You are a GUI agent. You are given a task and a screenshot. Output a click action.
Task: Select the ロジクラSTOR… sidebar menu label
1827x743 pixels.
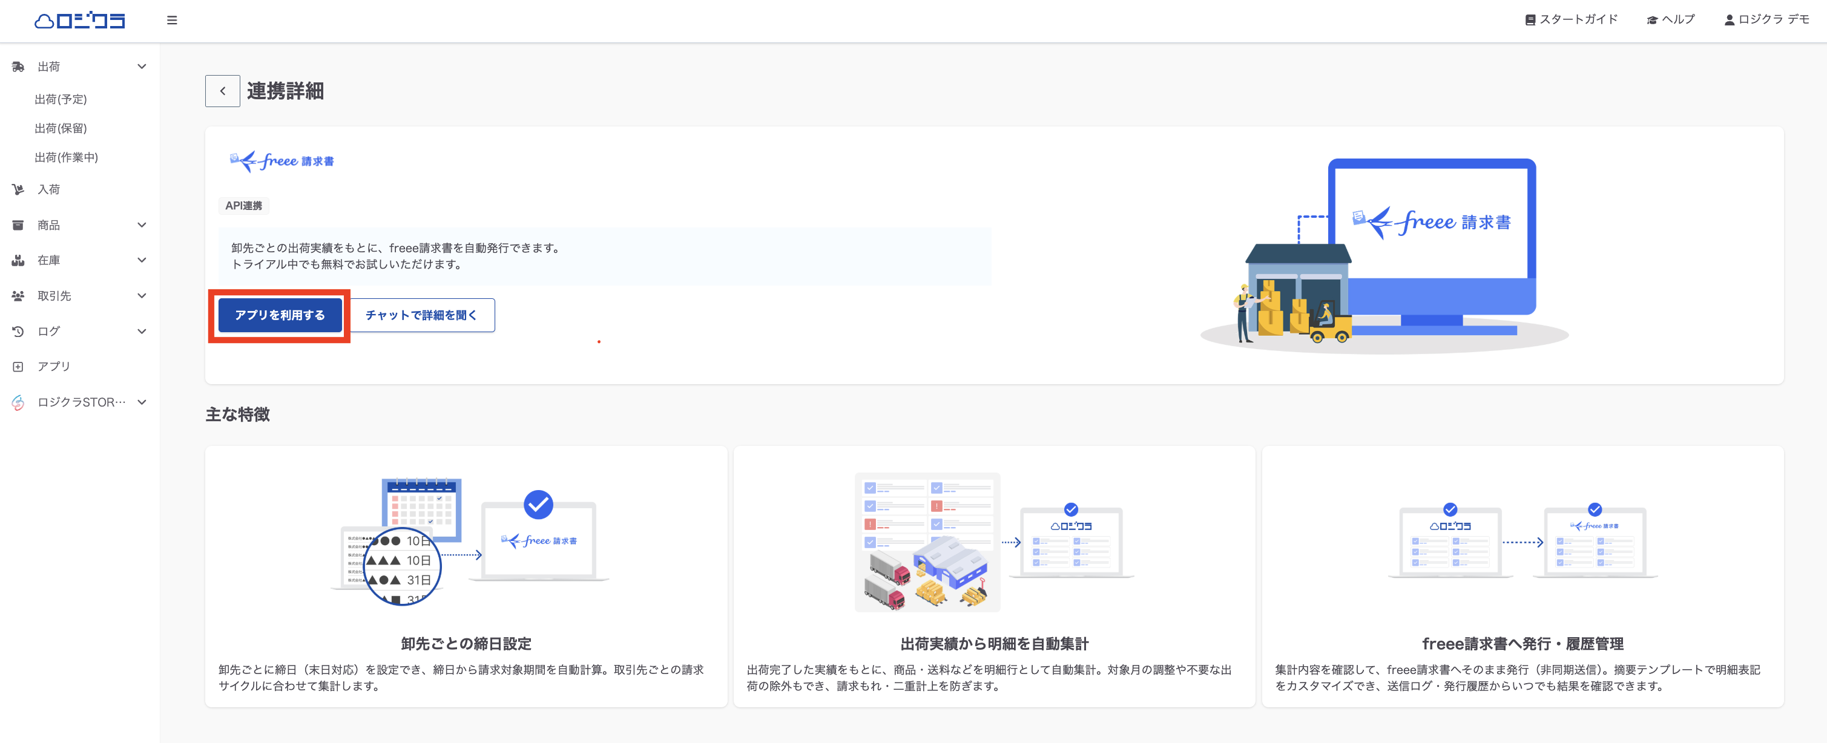[82, 402]
